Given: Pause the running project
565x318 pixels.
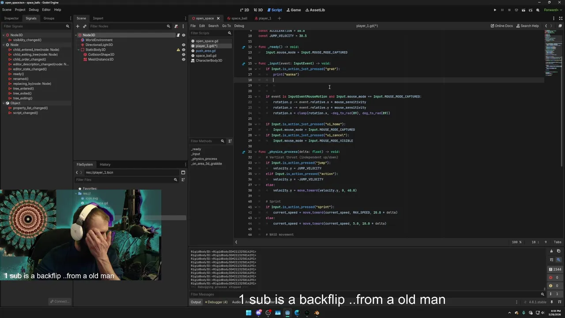Looking at the screenshot, I should pos(502,10).
